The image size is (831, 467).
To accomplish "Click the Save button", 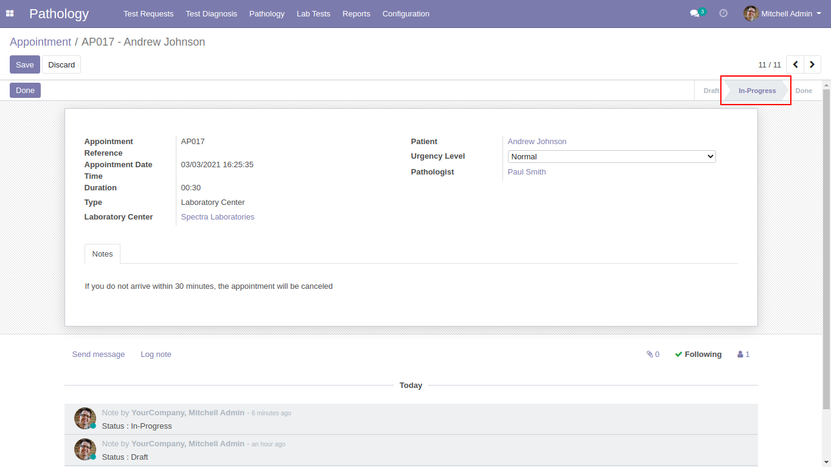I will [25, 64].
